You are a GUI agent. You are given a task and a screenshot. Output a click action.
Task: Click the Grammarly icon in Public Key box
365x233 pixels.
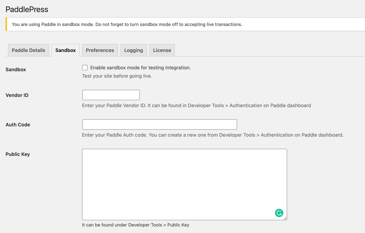pos(279,213)
